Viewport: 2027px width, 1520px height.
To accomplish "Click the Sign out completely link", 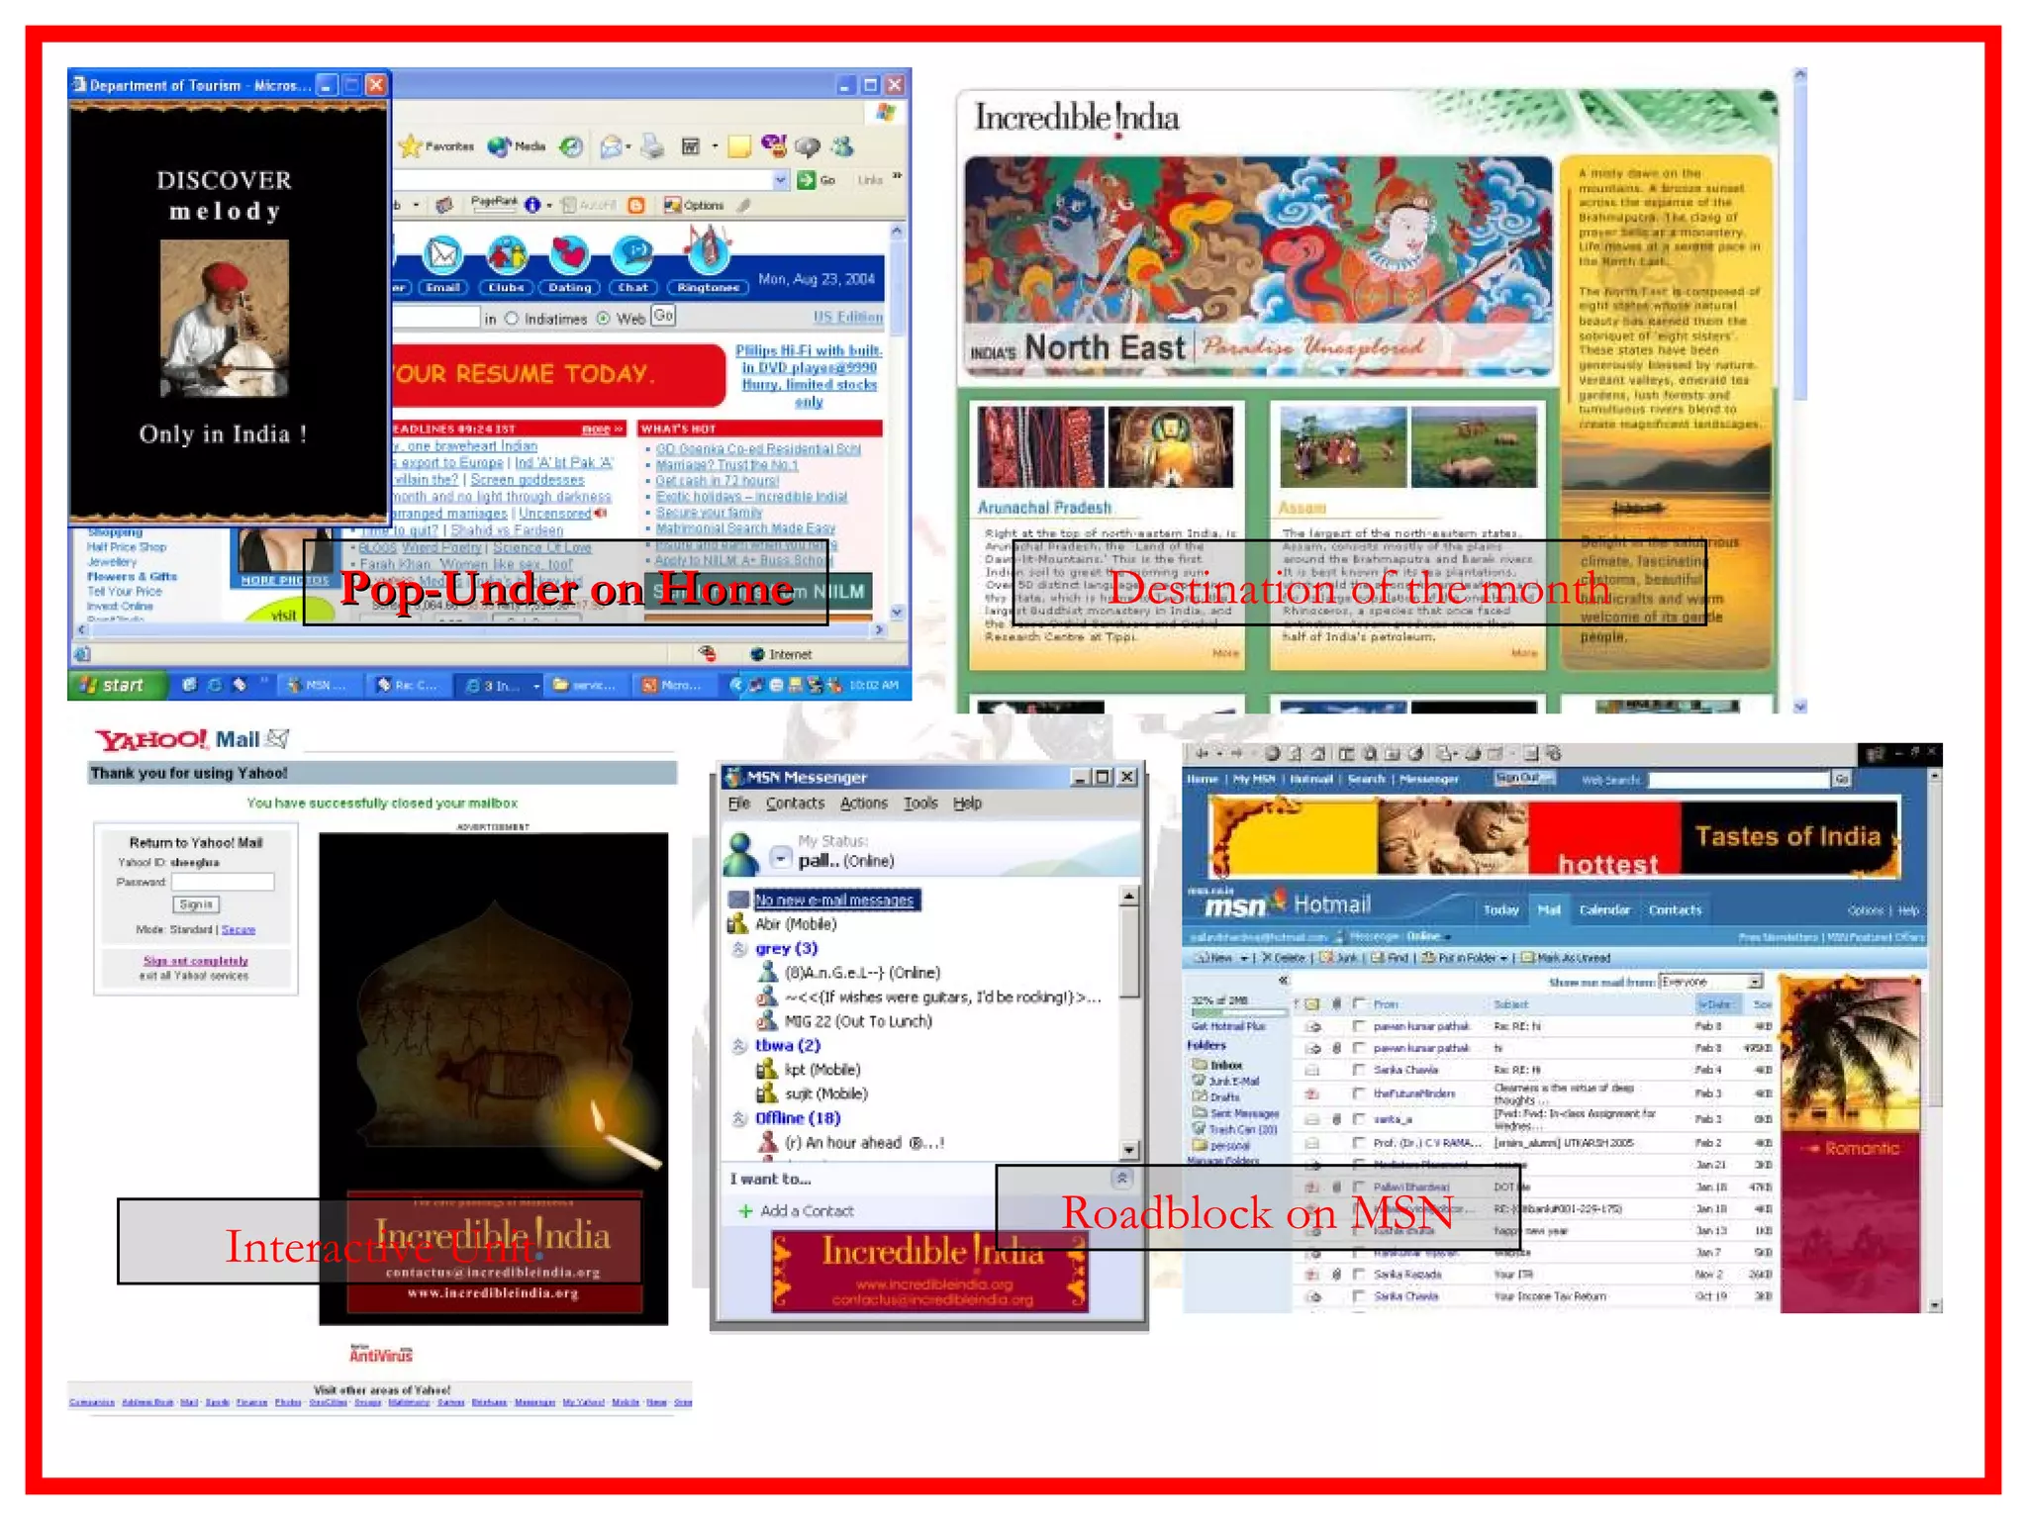I will coord(195,961).
